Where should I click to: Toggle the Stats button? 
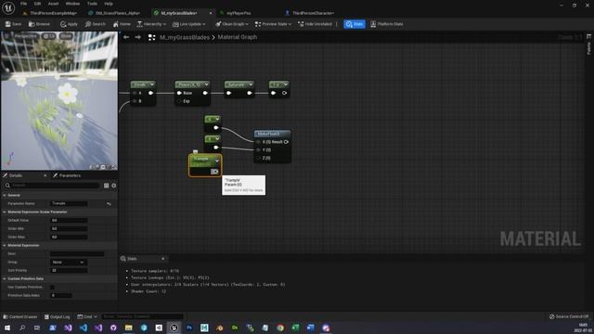pos(355,24)
